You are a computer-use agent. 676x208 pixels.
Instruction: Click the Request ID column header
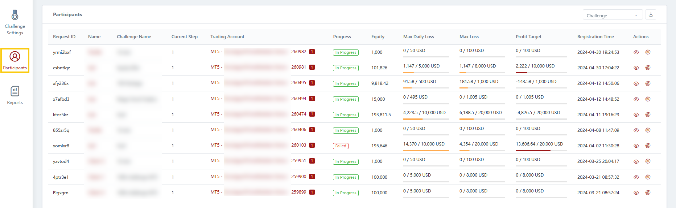tap(64, 36)
